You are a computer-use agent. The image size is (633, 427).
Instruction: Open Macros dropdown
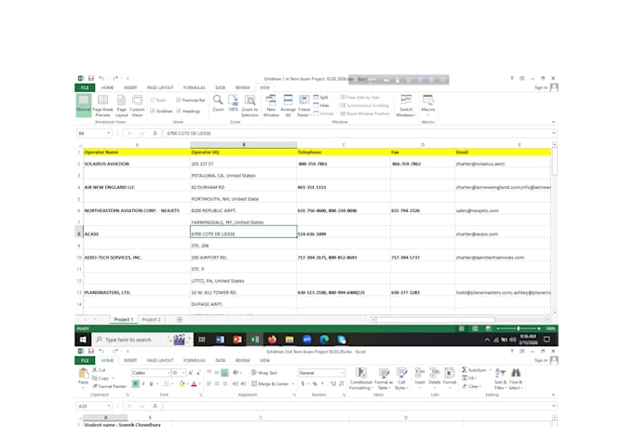(x=428, y=104)
